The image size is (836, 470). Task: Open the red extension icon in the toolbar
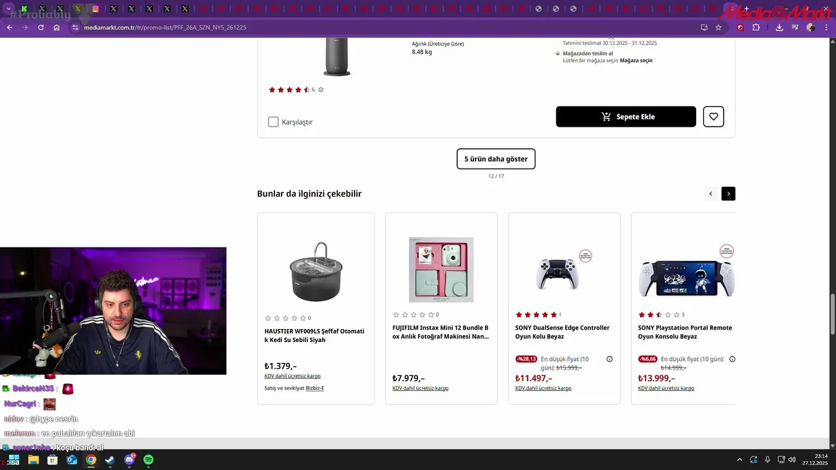click(x=740, y=27)
